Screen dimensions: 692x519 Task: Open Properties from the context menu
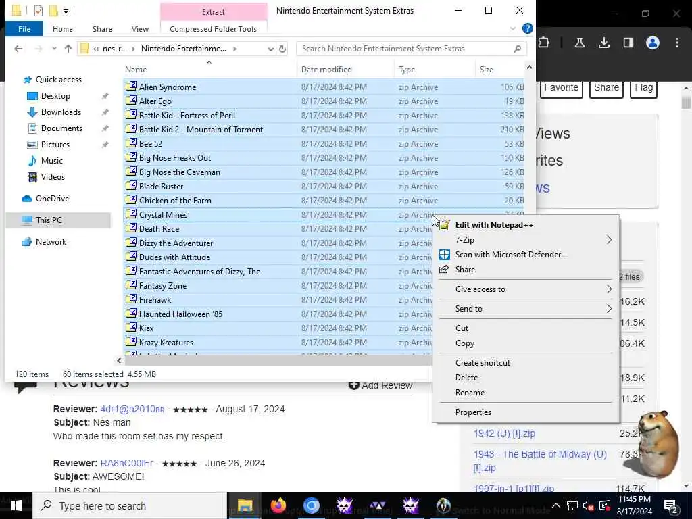pos(526,412)
